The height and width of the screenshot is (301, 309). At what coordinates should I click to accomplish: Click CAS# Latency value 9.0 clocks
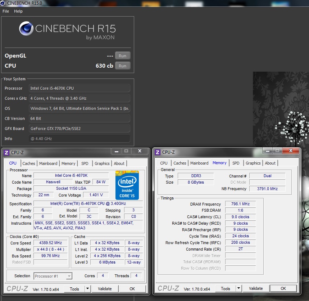tap(240, 217)
